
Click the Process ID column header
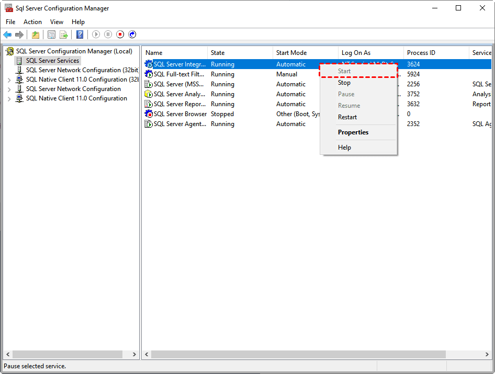tap(421, 53)
